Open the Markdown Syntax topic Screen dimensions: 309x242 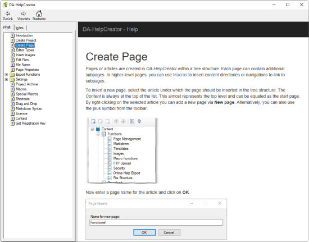(x=29, y=109)
